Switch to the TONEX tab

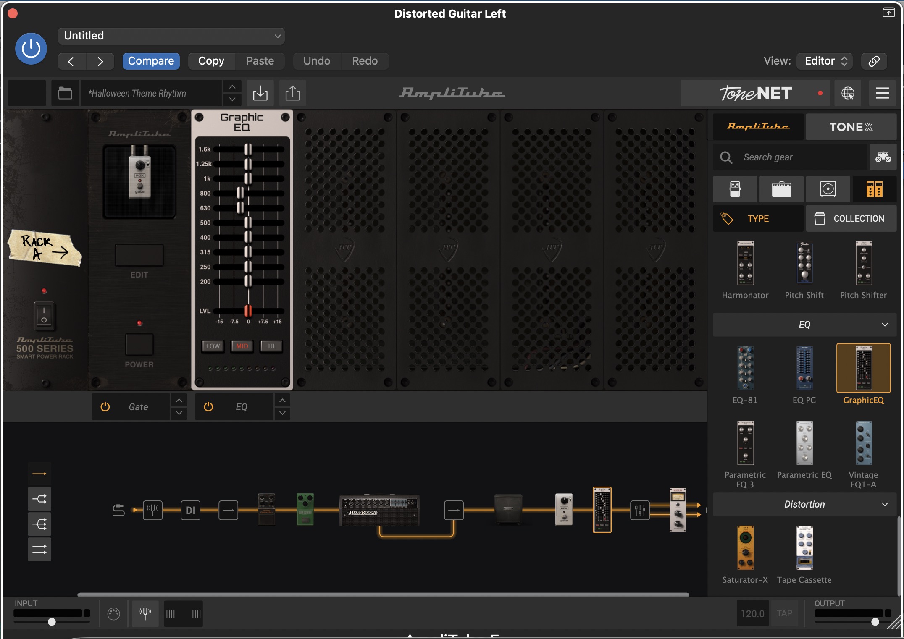[851, 127]
